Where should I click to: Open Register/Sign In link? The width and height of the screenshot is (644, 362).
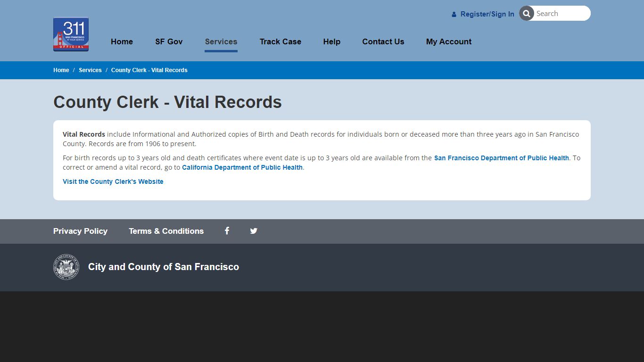click(x=487, y=14)
